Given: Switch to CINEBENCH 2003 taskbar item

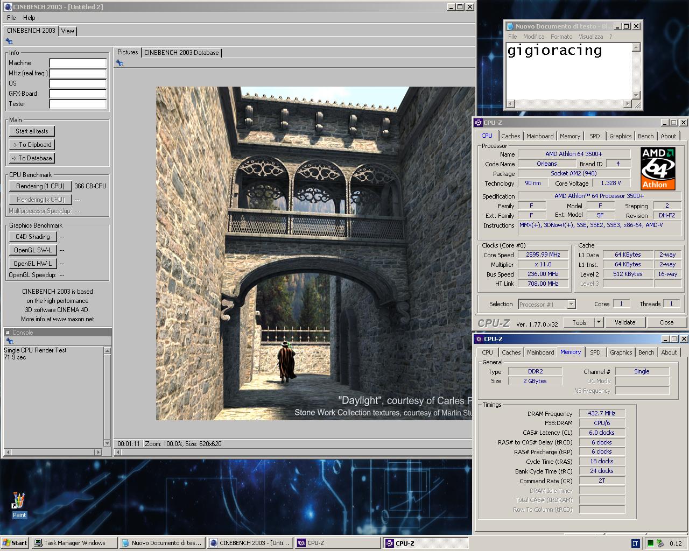Looking at the screenshot, I should click(250, 543).
